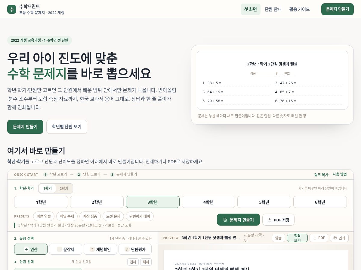361x270 pixels.
Task: Click 문제지 만들기 button in header
Action: coord(338,9)
